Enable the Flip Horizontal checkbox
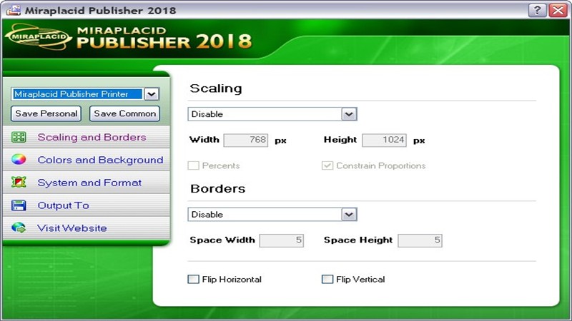The image size is (572, 321). pos(193,279)
